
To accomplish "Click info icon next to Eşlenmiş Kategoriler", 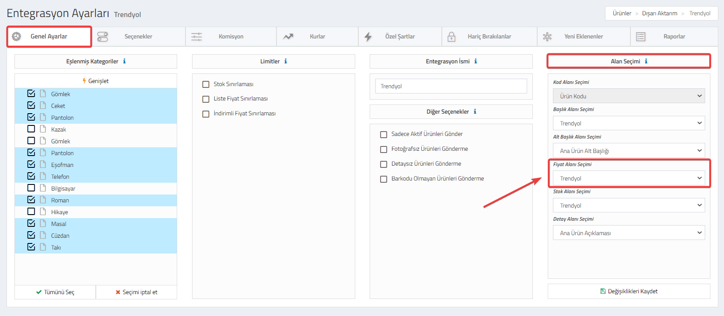I will (124, 61).
